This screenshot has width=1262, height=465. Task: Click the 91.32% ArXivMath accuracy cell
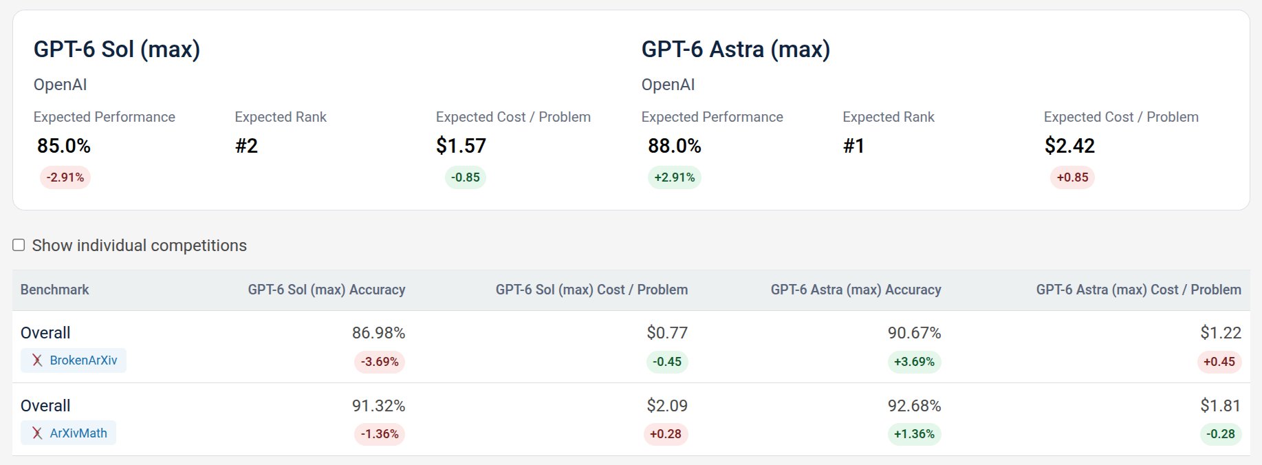tap(378, 406)
